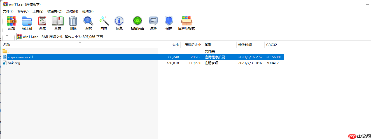The image size is (371, 139).
Task: Click the archive path address field
Action: (x=193, y=37)
